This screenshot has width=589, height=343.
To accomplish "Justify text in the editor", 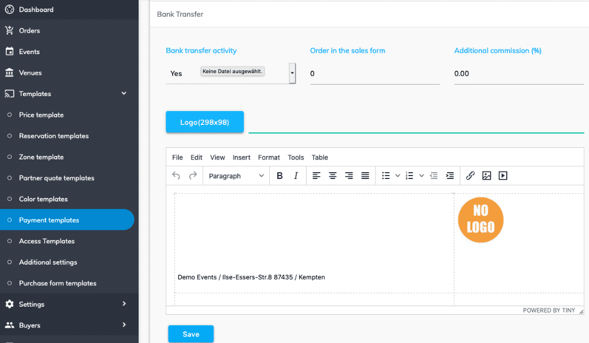I will [365, 176].
